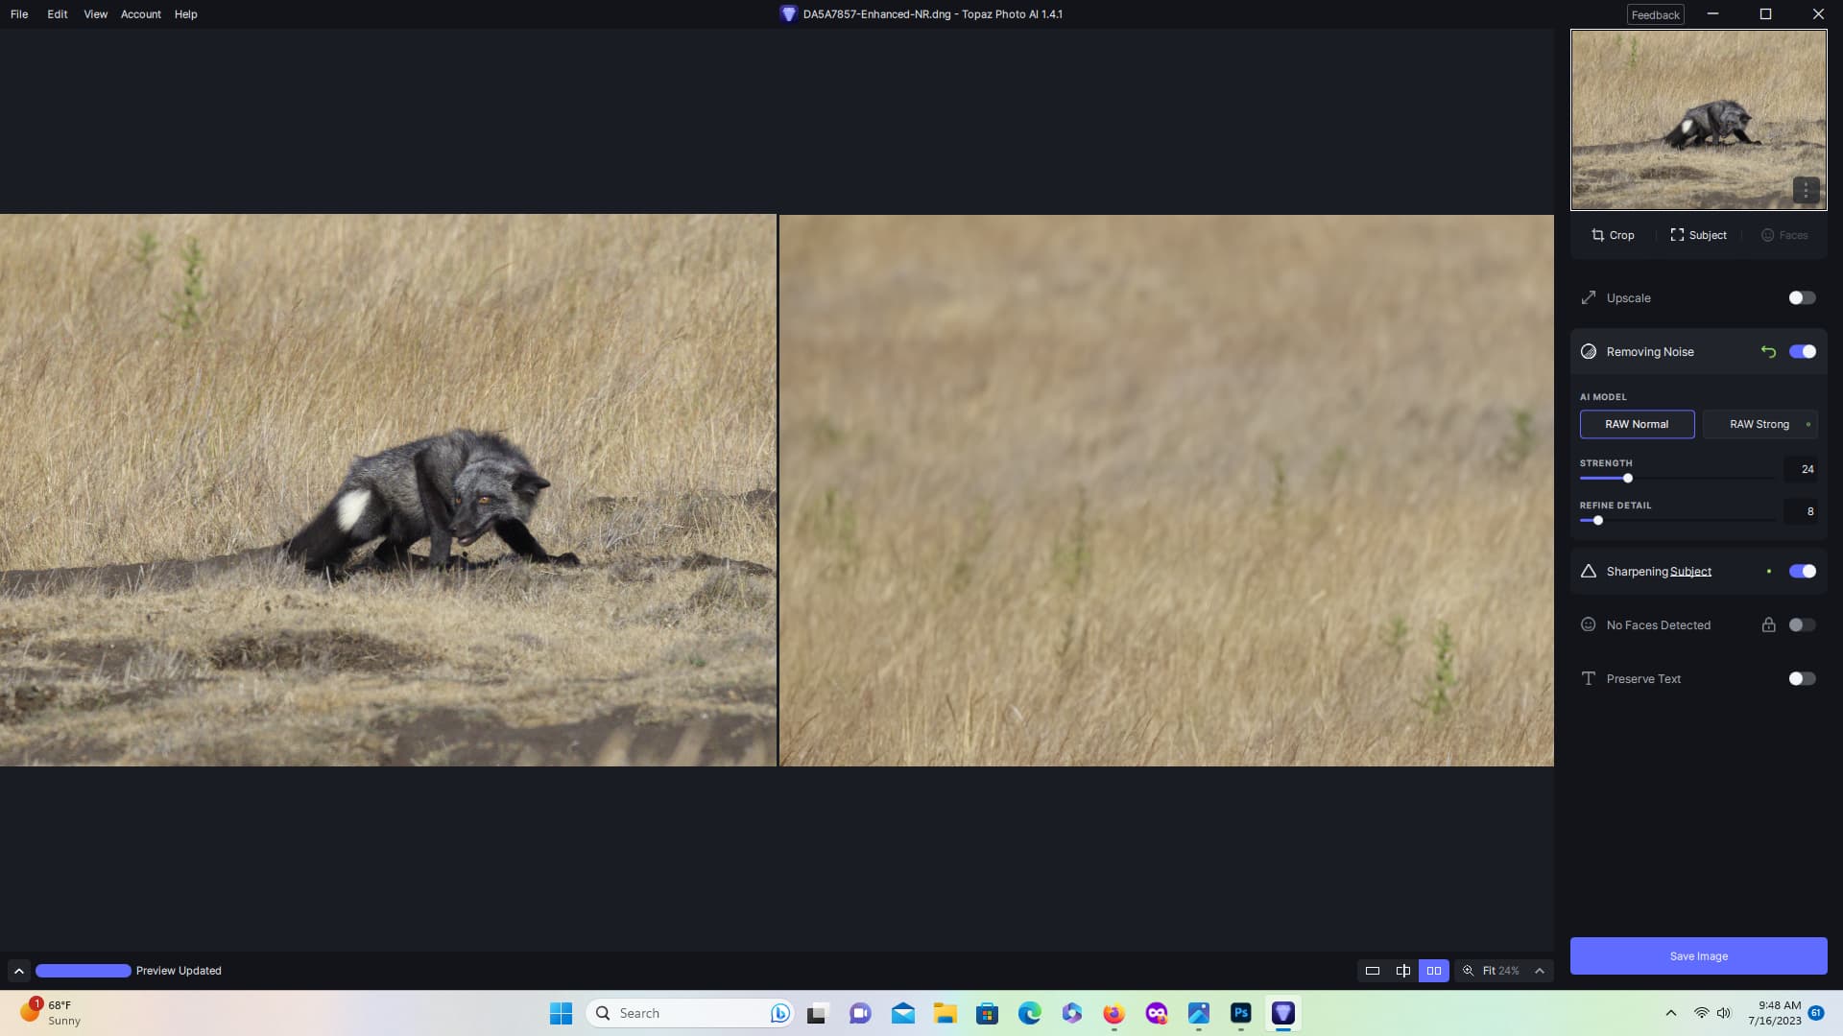Open the View menu
This screenshot has width=1843, height=1036.
(x=95, y=14)
